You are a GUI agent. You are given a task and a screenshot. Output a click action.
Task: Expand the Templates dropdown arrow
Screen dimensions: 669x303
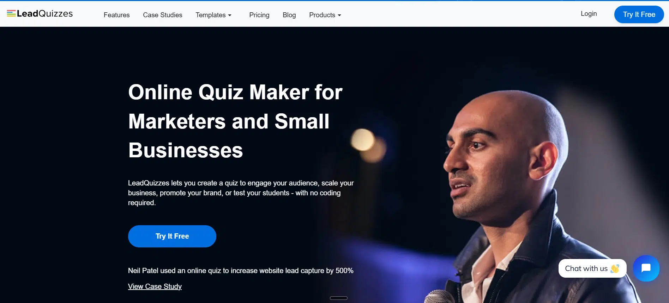pyautogui.click(x=230, y=15)
